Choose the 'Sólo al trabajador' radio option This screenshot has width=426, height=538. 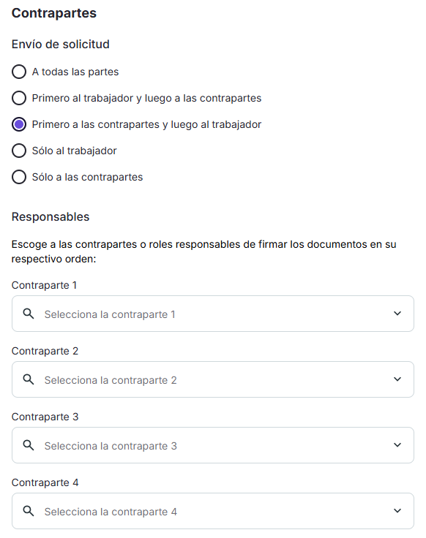coord(19,151)
